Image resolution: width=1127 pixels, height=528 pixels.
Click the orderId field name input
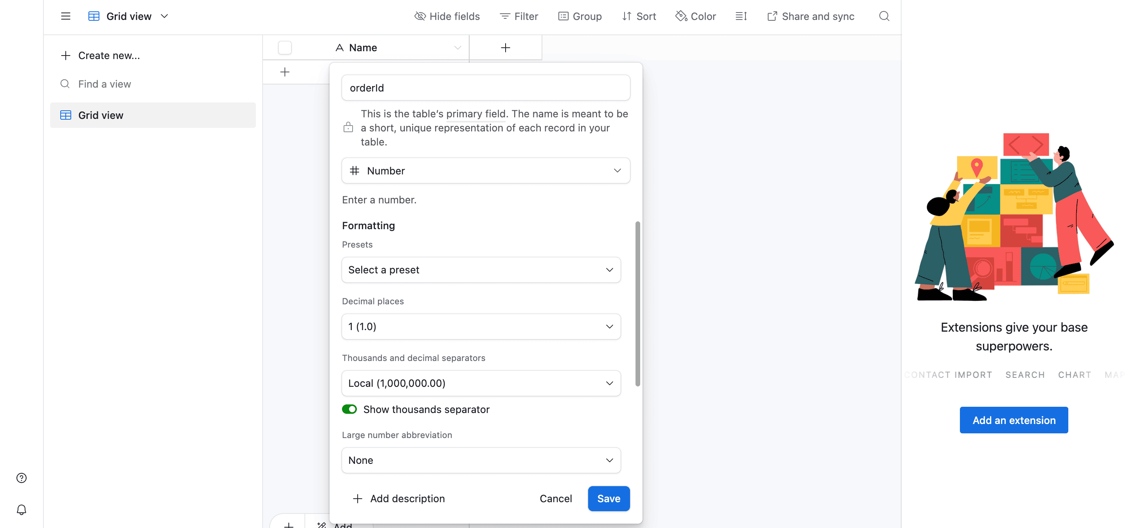pos(486,88)
